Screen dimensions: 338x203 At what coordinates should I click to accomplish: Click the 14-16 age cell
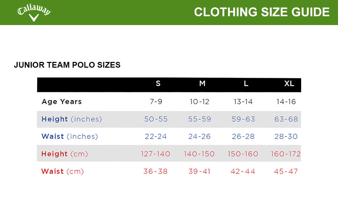pos(286,101)
